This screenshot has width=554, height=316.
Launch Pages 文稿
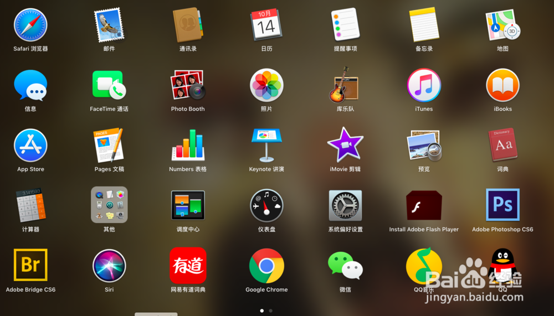pyautogui.click(x=109, y=146)
